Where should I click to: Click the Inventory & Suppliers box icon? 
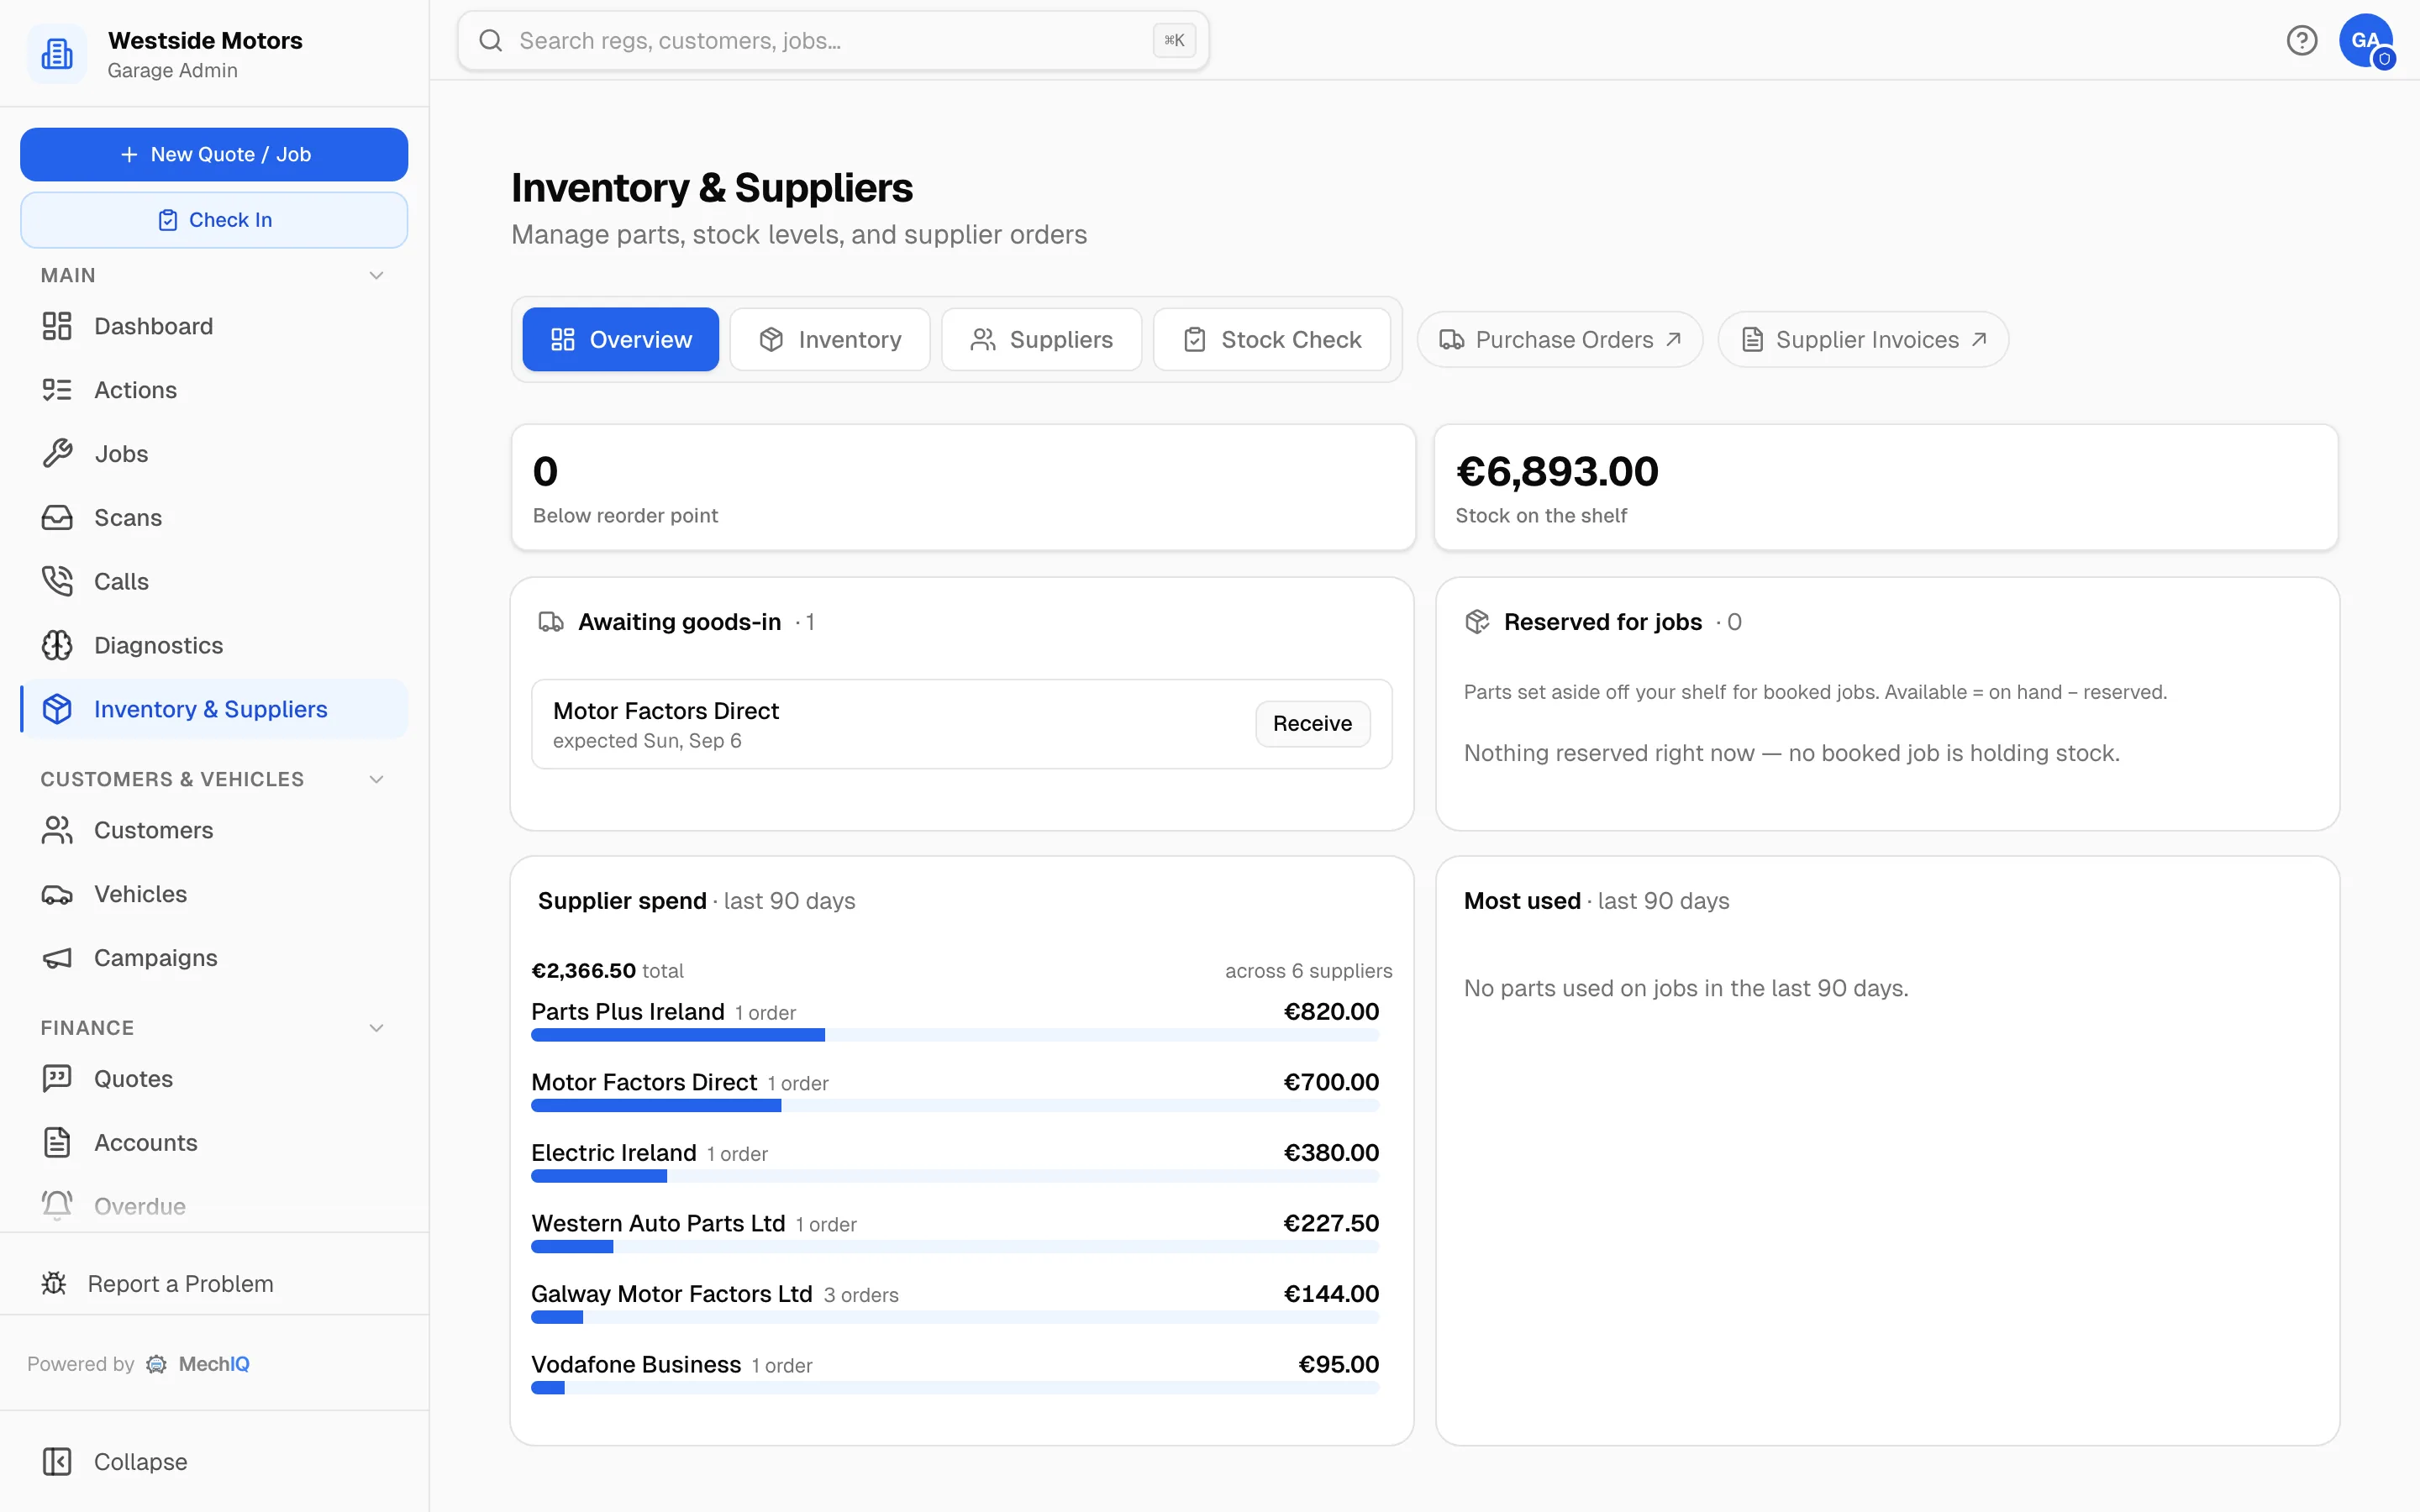(57, 709)
